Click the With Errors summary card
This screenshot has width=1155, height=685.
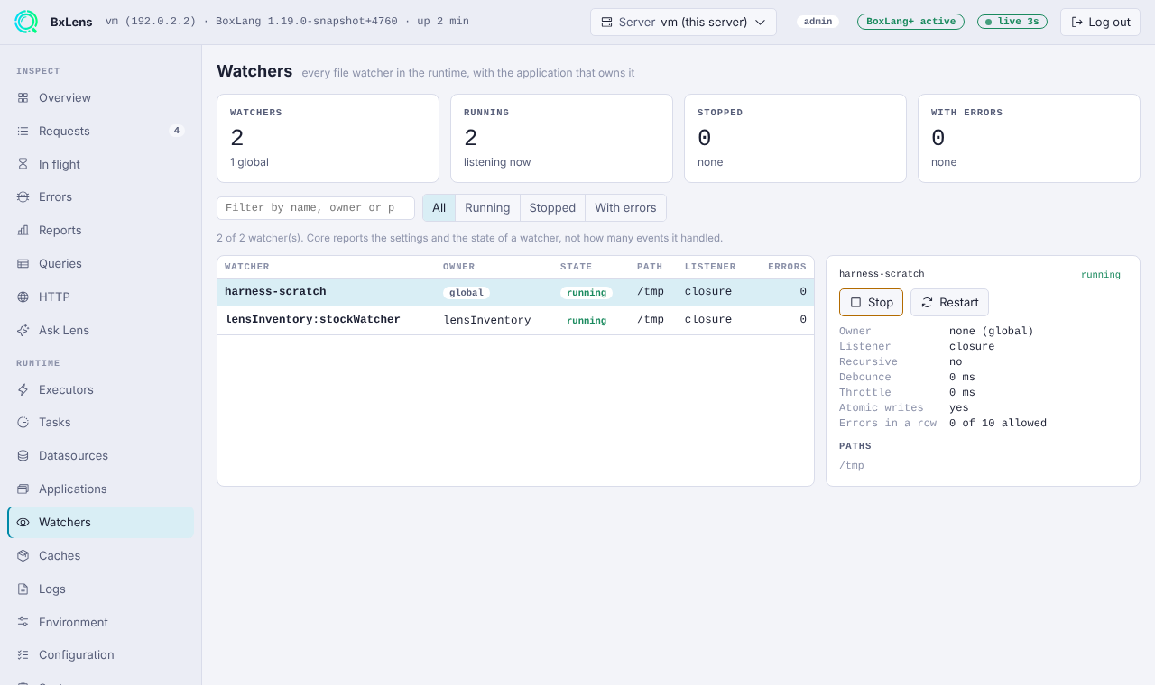[x=1029, y=138]
